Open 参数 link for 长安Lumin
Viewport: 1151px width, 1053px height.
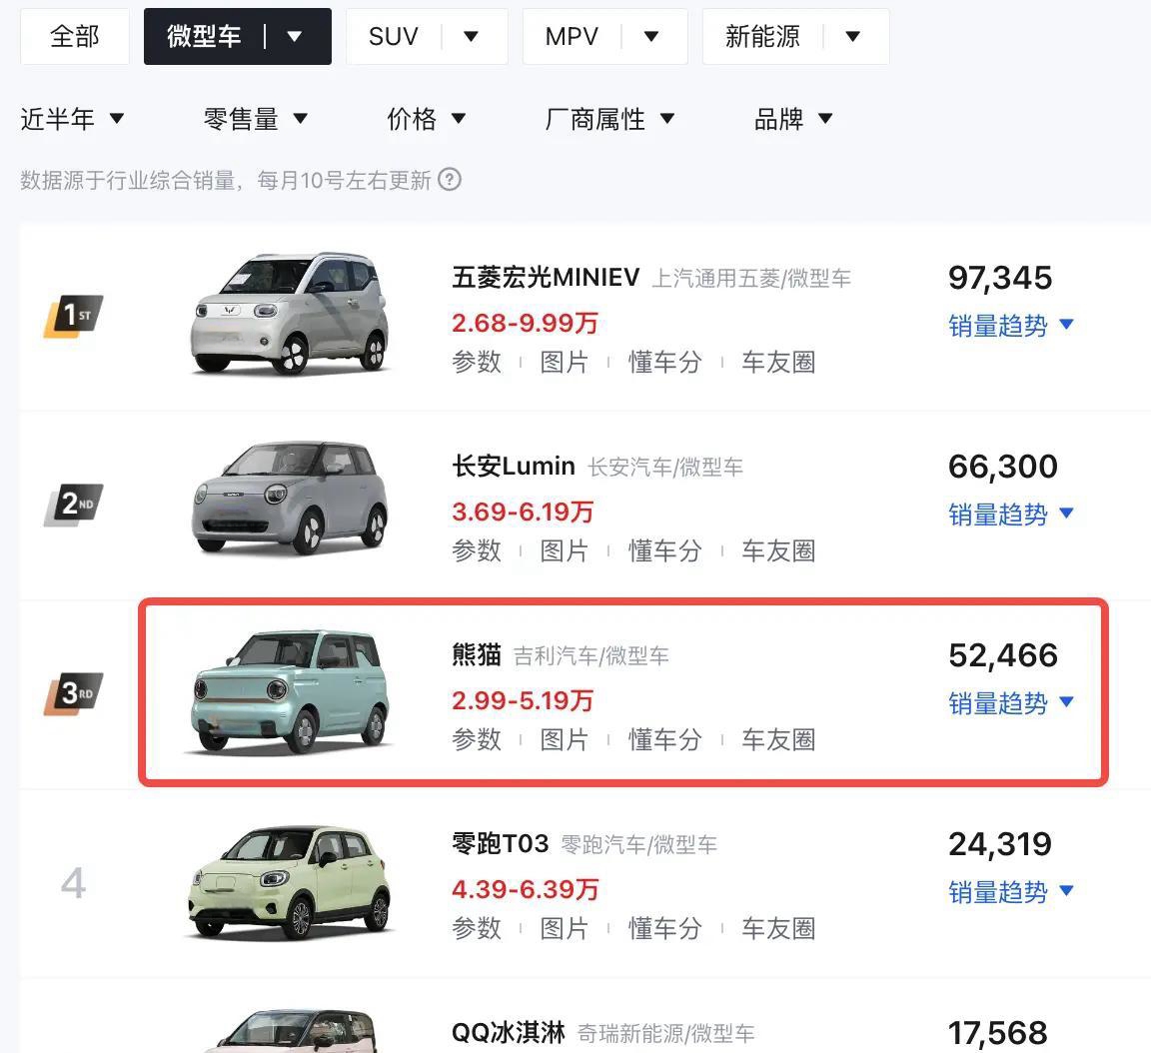(477, 550)
